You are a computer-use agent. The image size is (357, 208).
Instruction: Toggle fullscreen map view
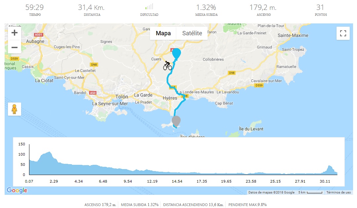[343, 33]
